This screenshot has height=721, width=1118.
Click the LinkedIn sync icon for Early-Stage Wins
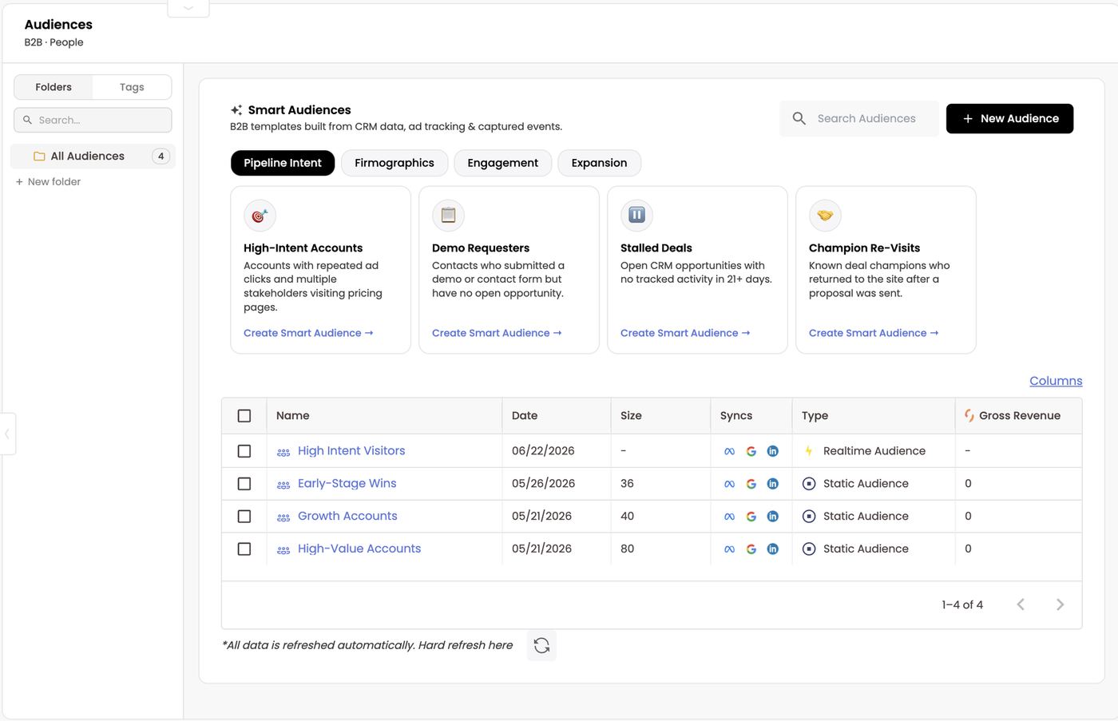[x=772, y=484]
